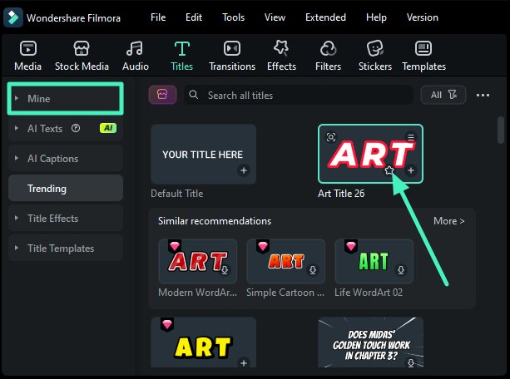The width and height of the screenshot is (510, 379).
Task: Open the Stickers panel
Action: coord(375,56)
